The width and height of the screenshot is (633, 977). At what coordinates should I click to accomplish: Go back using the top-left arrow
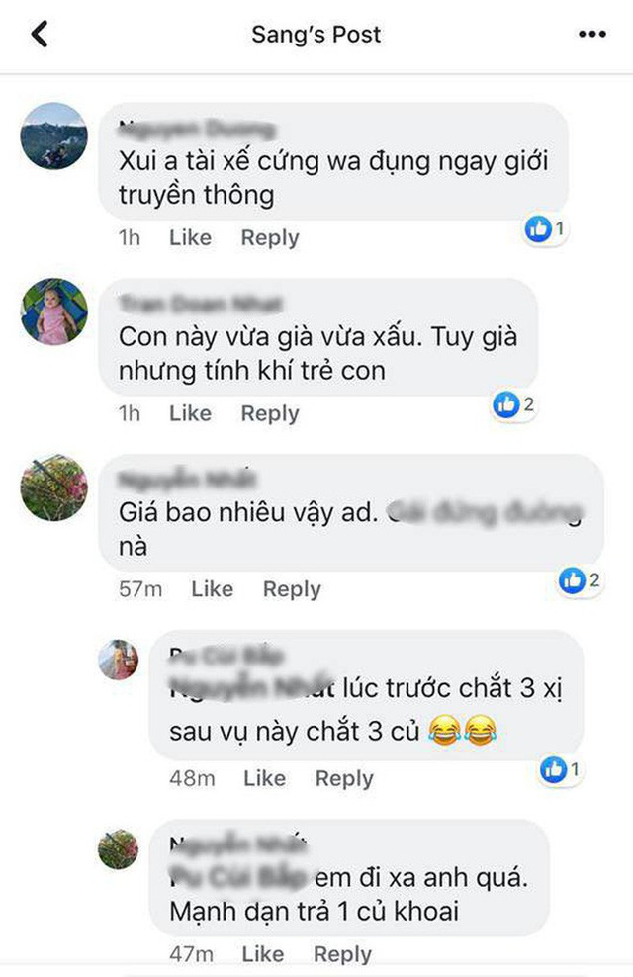pyautogui.click(x=40, y=34)
